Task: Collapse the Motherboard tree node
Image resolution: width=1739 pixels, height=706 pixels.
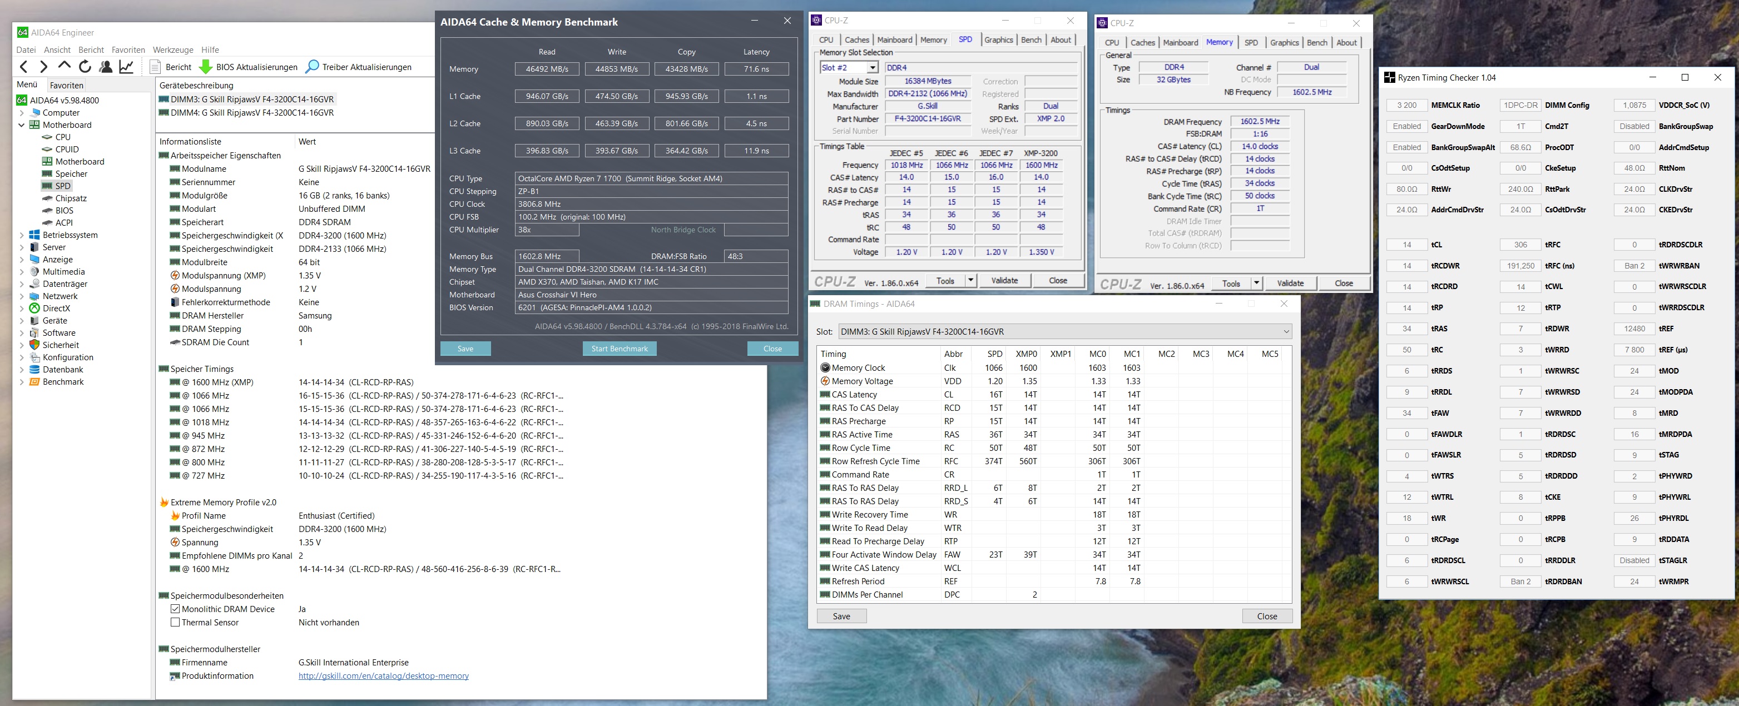Action: pos(22,125)
